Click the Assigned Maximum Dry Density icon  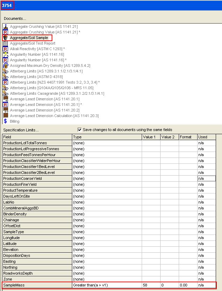point(6,66)
